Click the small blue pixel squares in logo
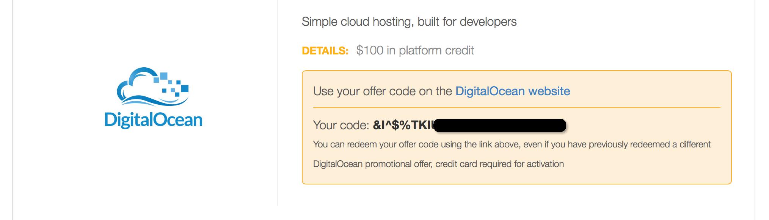The width and height of the screenshot is (769, 220). tap(171, 84)
